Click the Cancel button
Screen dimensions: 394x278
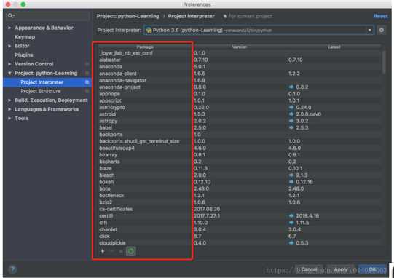coord(309,269)
